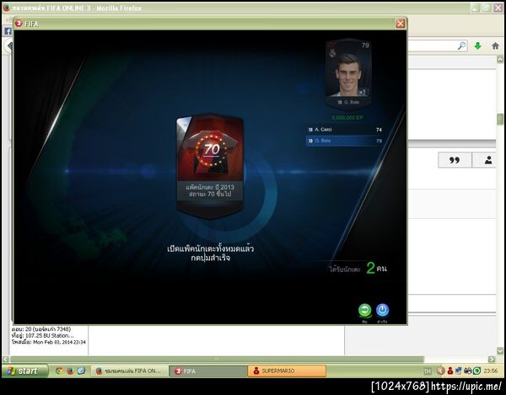The width and height of the screenshot is (506, 395).
Task: Click the page scrollbar down arrow
Action: pyautogui.click(x=500, y=350)
